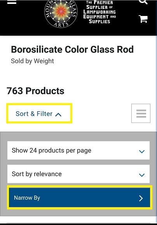The image size is (157, 225).
Task: Collapse Sort & Filter using its up chevron
Action: point(58,114)
